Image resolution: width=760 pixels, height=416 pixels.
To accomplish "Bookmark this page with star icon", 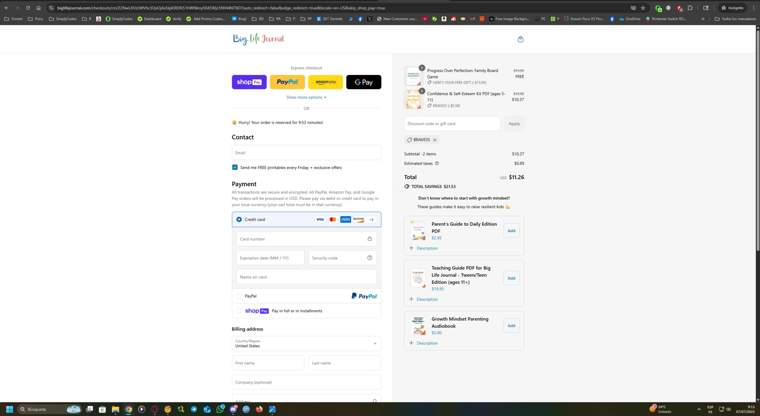I will point(643,8).
